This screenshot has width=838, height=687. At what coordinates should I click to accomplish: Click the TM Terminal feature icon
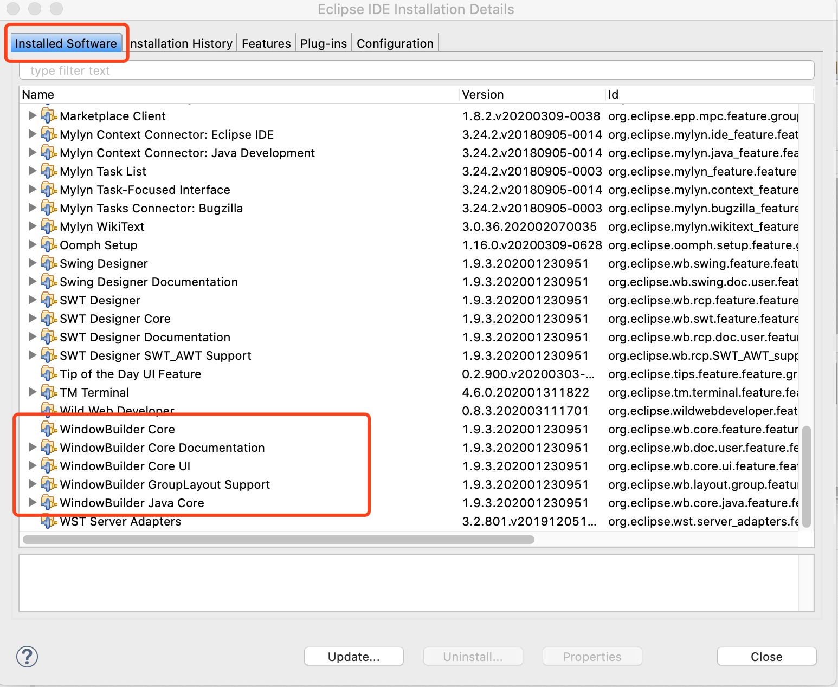point(49,392)
